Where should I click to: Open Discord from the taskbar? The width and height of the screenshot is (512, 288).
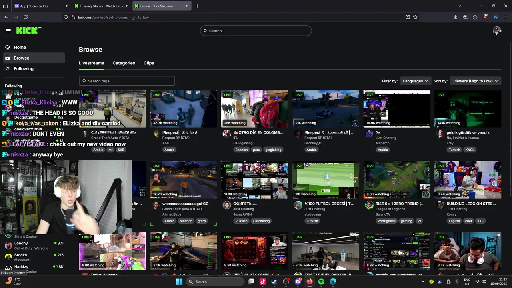[298, 282]
